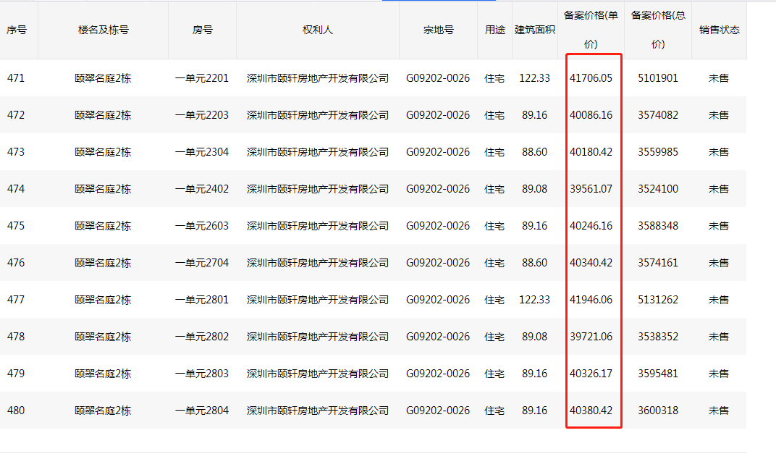Click total price 3538352
This screenshot has height=454, width=776.
(658, 337)
